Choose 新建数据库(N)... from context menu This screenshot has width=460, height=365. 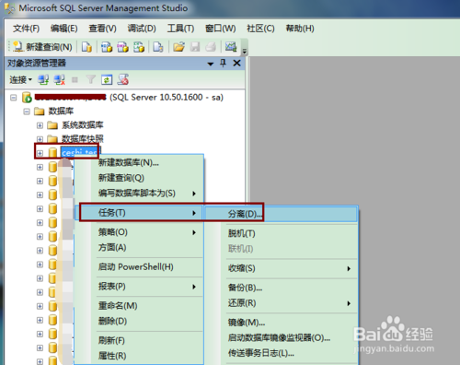pos(139,162)
